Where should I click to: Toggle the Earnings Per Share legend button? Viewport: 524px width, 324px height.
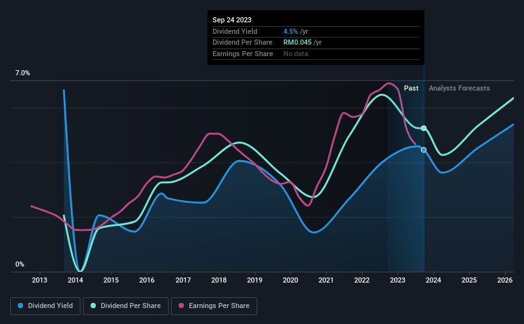pos(214,306)
